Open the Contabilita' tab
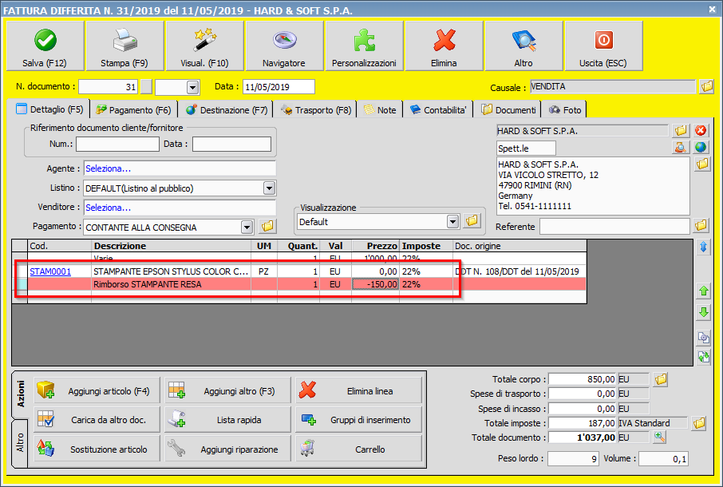 (x=438, y=109)
